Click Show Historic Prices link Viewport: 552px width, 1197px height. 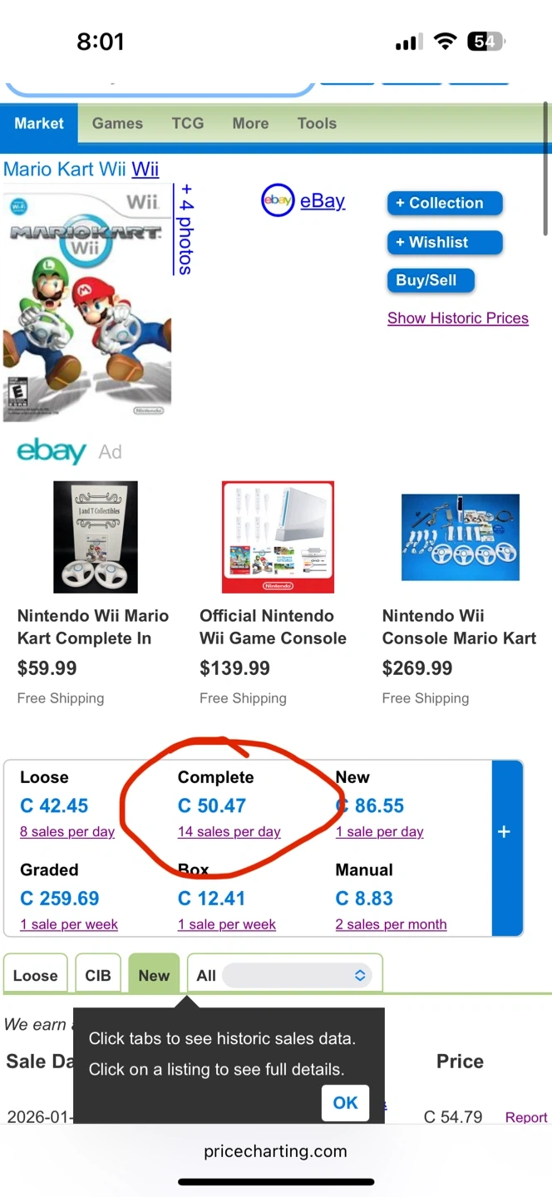(457, 318)
